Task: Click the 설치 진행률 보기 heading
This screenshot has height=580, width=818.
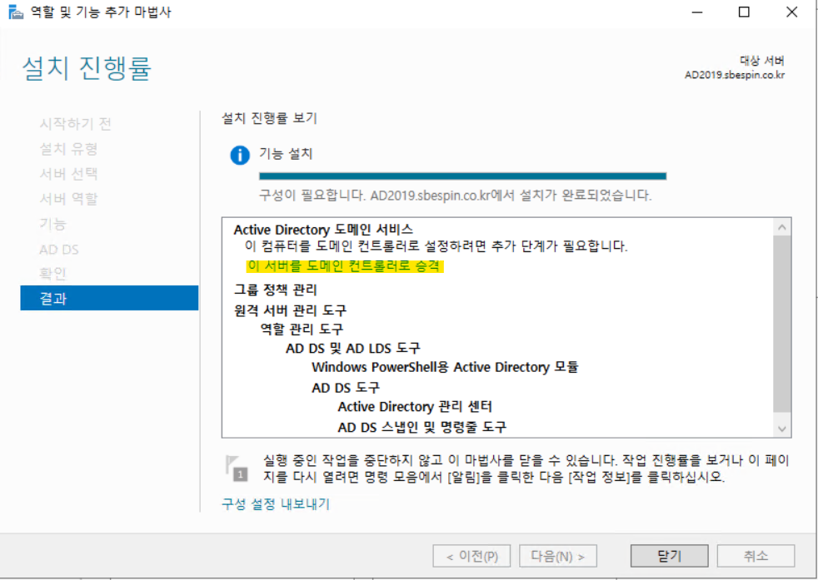Action: click(270, 118)
